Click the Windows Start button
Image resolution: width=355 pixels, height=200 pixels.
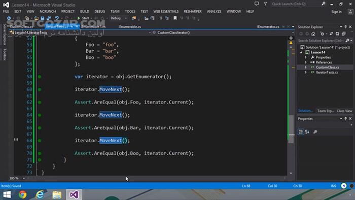7,194
